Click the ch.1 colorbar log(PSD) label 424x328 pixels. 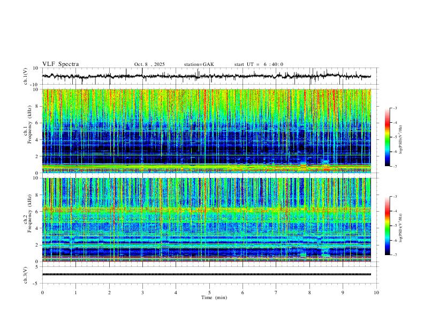pos(401,140)
